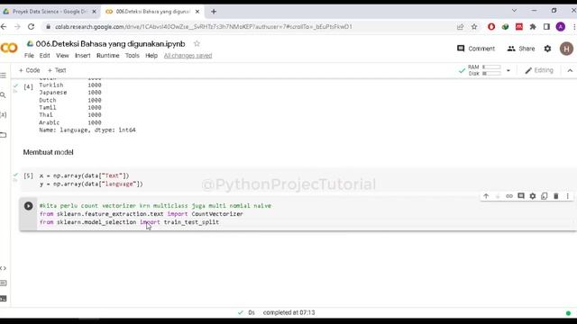The height and width of the screenshot is (324, 577).
Task: Open find and replace sidebar icon
Action: click(4, 95)
